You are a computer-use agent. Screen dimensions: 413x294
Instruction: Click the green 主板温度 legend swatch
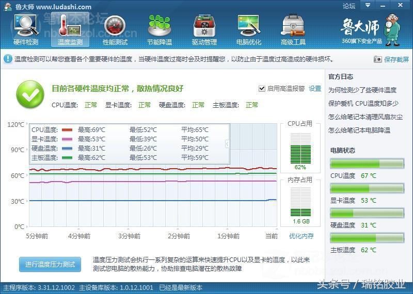coord(67,158)
